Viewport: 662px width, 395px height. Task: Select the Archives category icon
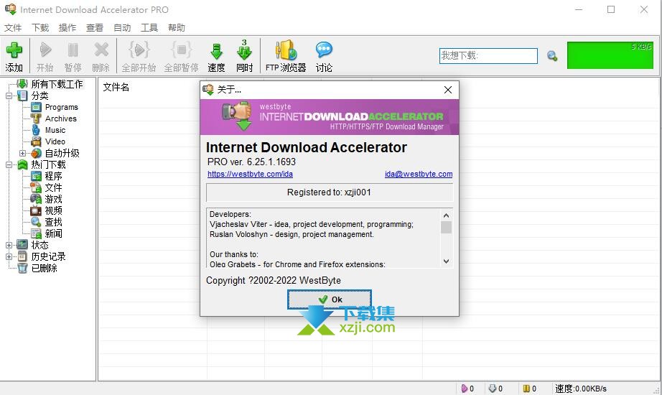(x=37, y=118)
